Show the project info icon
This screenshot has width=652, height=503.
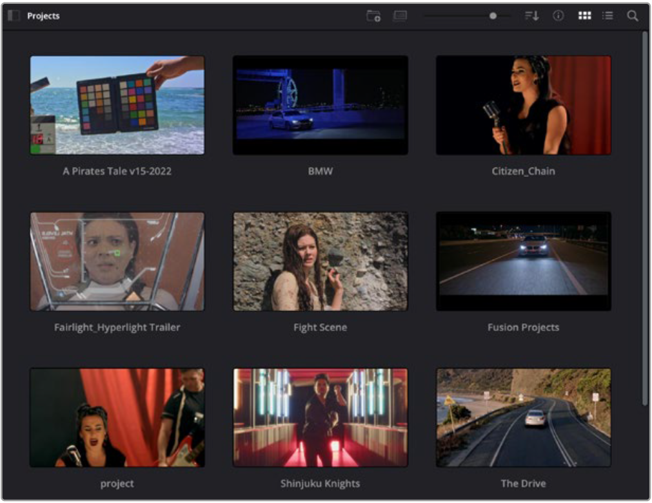click(558, 16)
